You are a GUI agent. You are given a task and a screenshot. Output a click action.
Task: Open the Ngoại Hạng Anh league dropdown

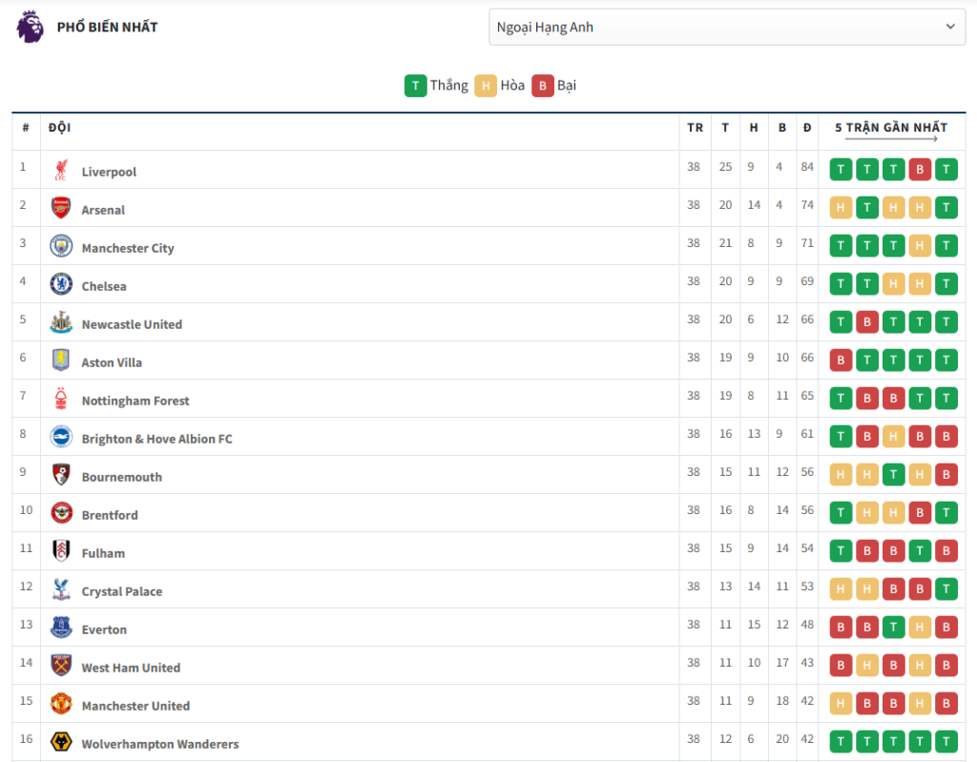click(x=725, y=27)
